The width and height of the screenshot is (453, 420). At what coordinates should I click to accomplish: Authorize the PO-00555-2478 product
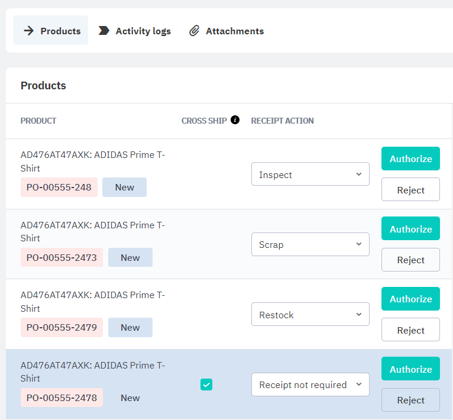[x=410, y=369]
